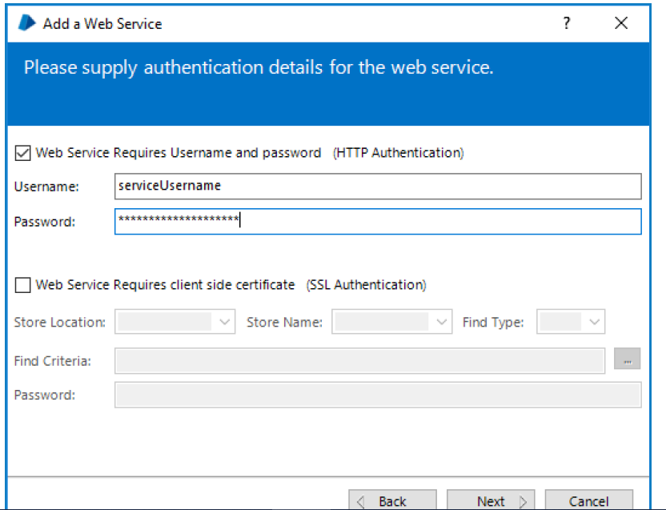This screenshot has height=510, width=666.
Task: Focus the masked HTTP Password field
Action: click(378, 222)
